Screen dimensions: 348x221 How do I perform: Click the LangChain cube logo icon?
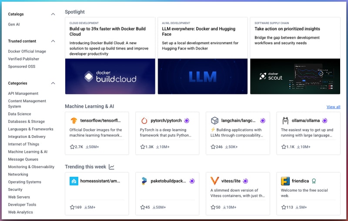tap(214, 120)
